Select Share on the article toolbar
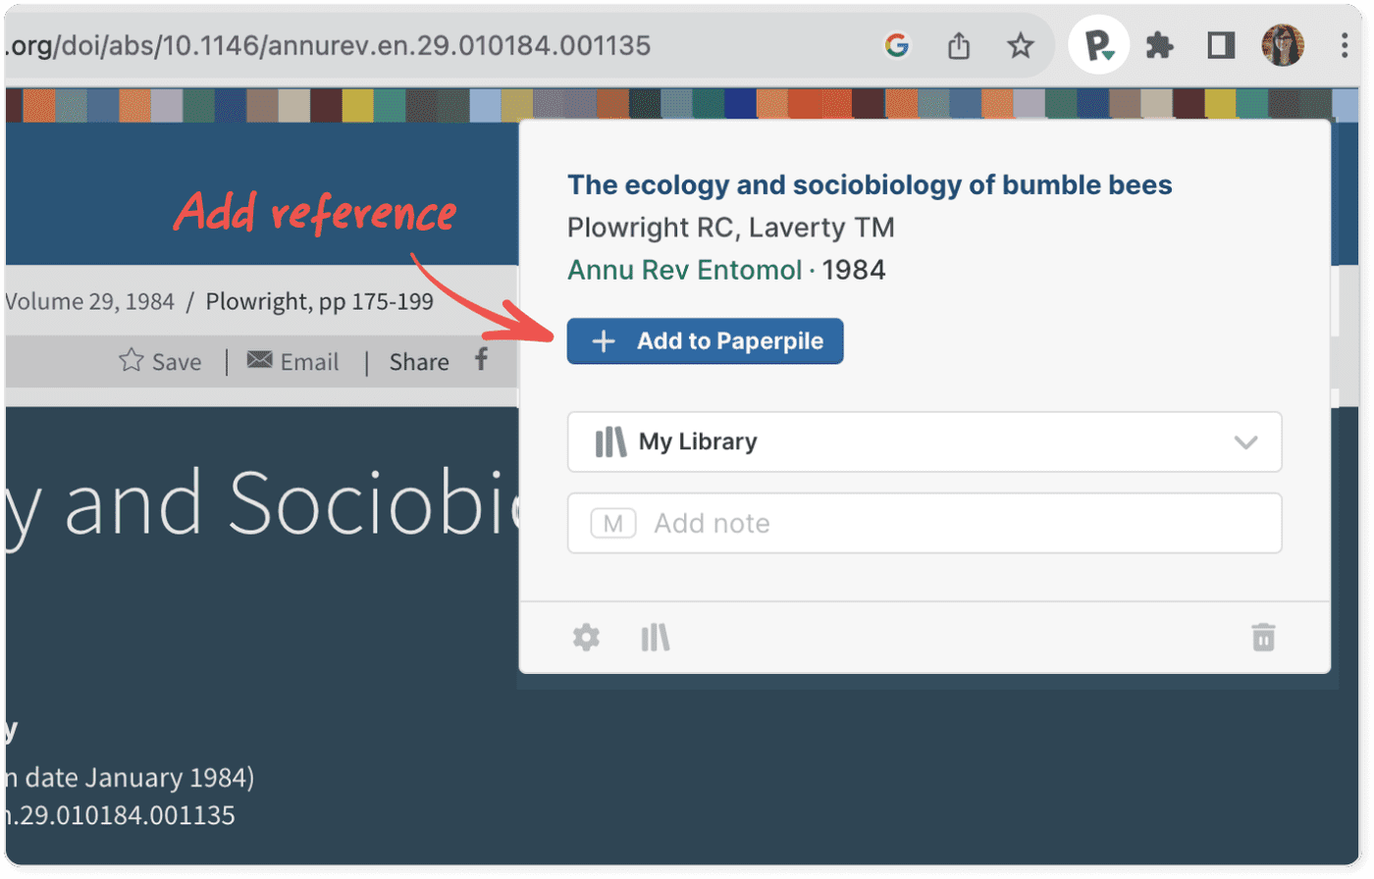 tap(419, 362)
